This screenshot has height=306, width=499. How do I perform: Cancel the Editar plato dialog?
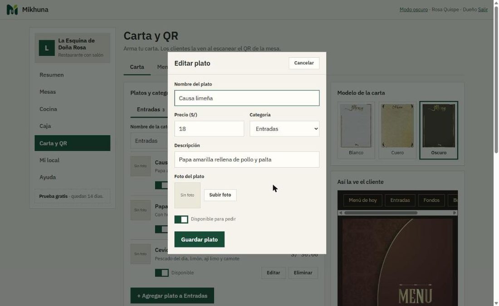(304, 63)
